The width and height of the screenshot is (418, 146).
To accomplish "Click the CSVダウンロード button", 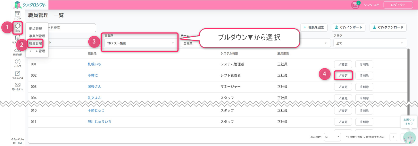I will point(388,27).
